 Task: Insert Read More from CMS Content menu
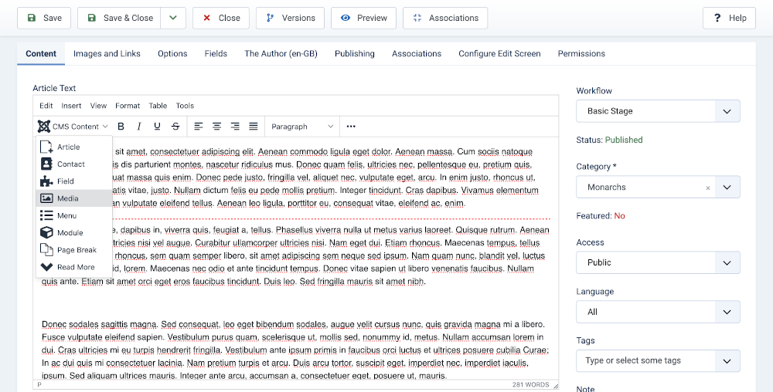pyautogui.click(x=74, y=267)
